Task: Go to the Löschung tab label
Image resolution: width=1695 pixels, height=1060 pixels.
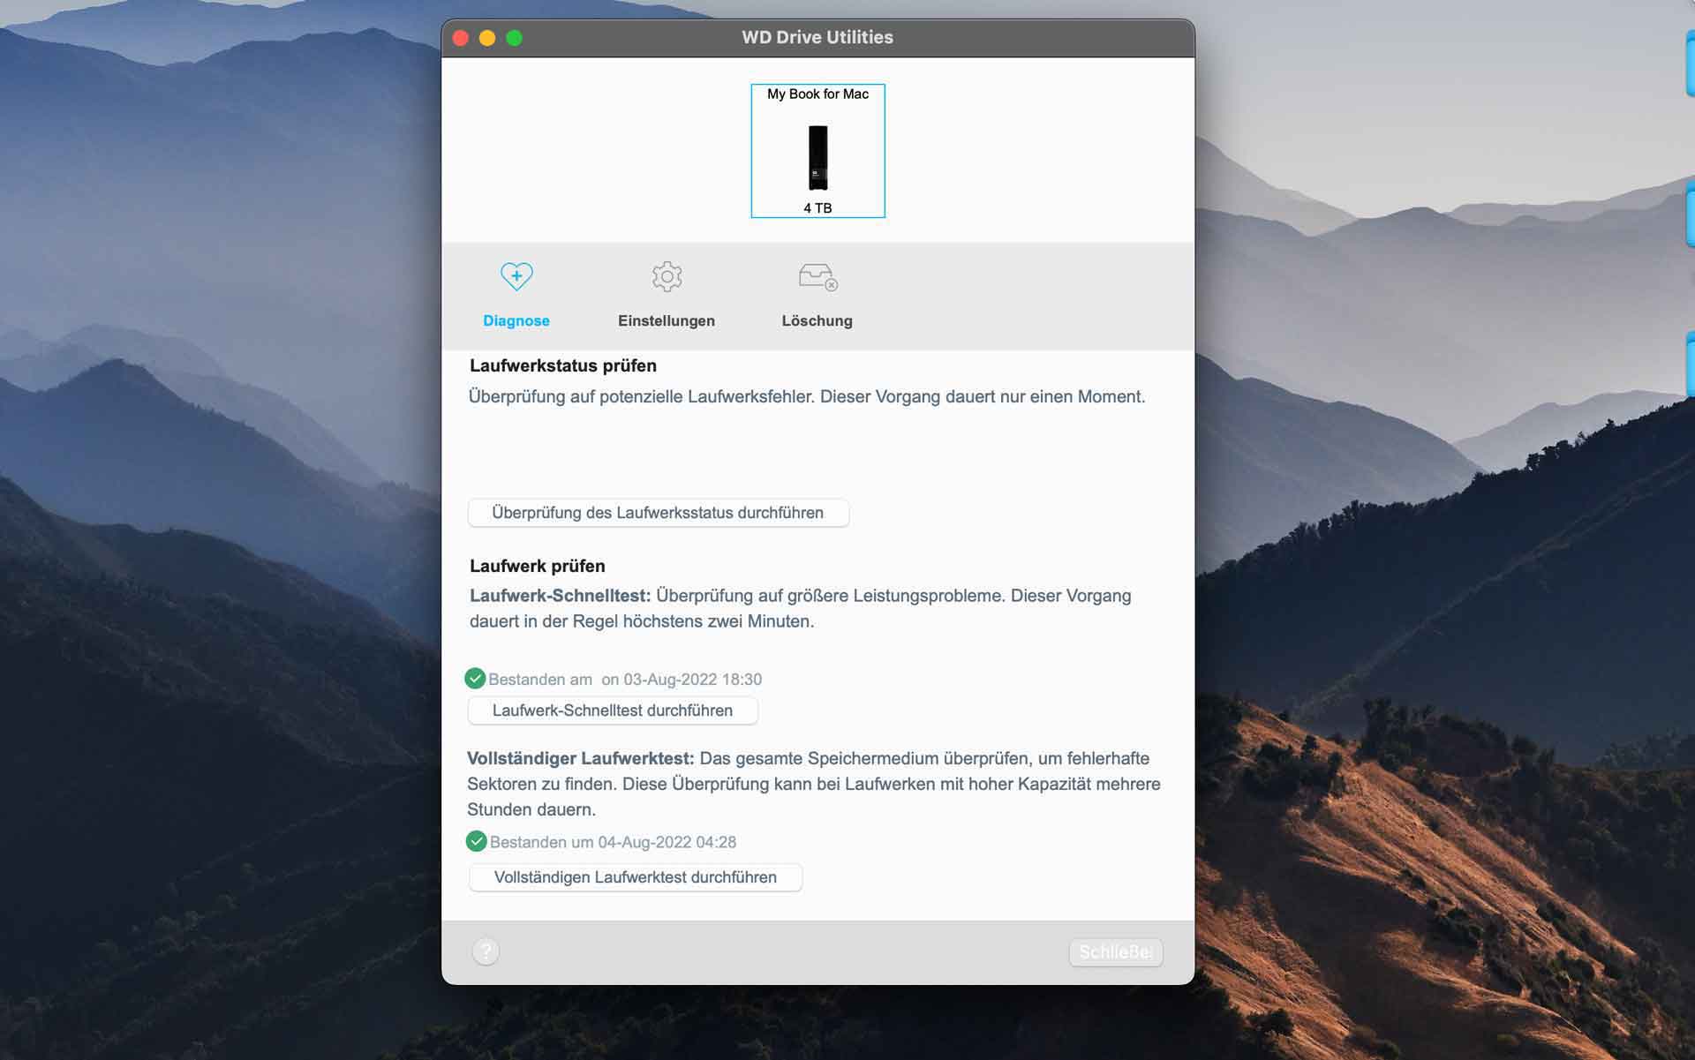Action: (817, 321)
